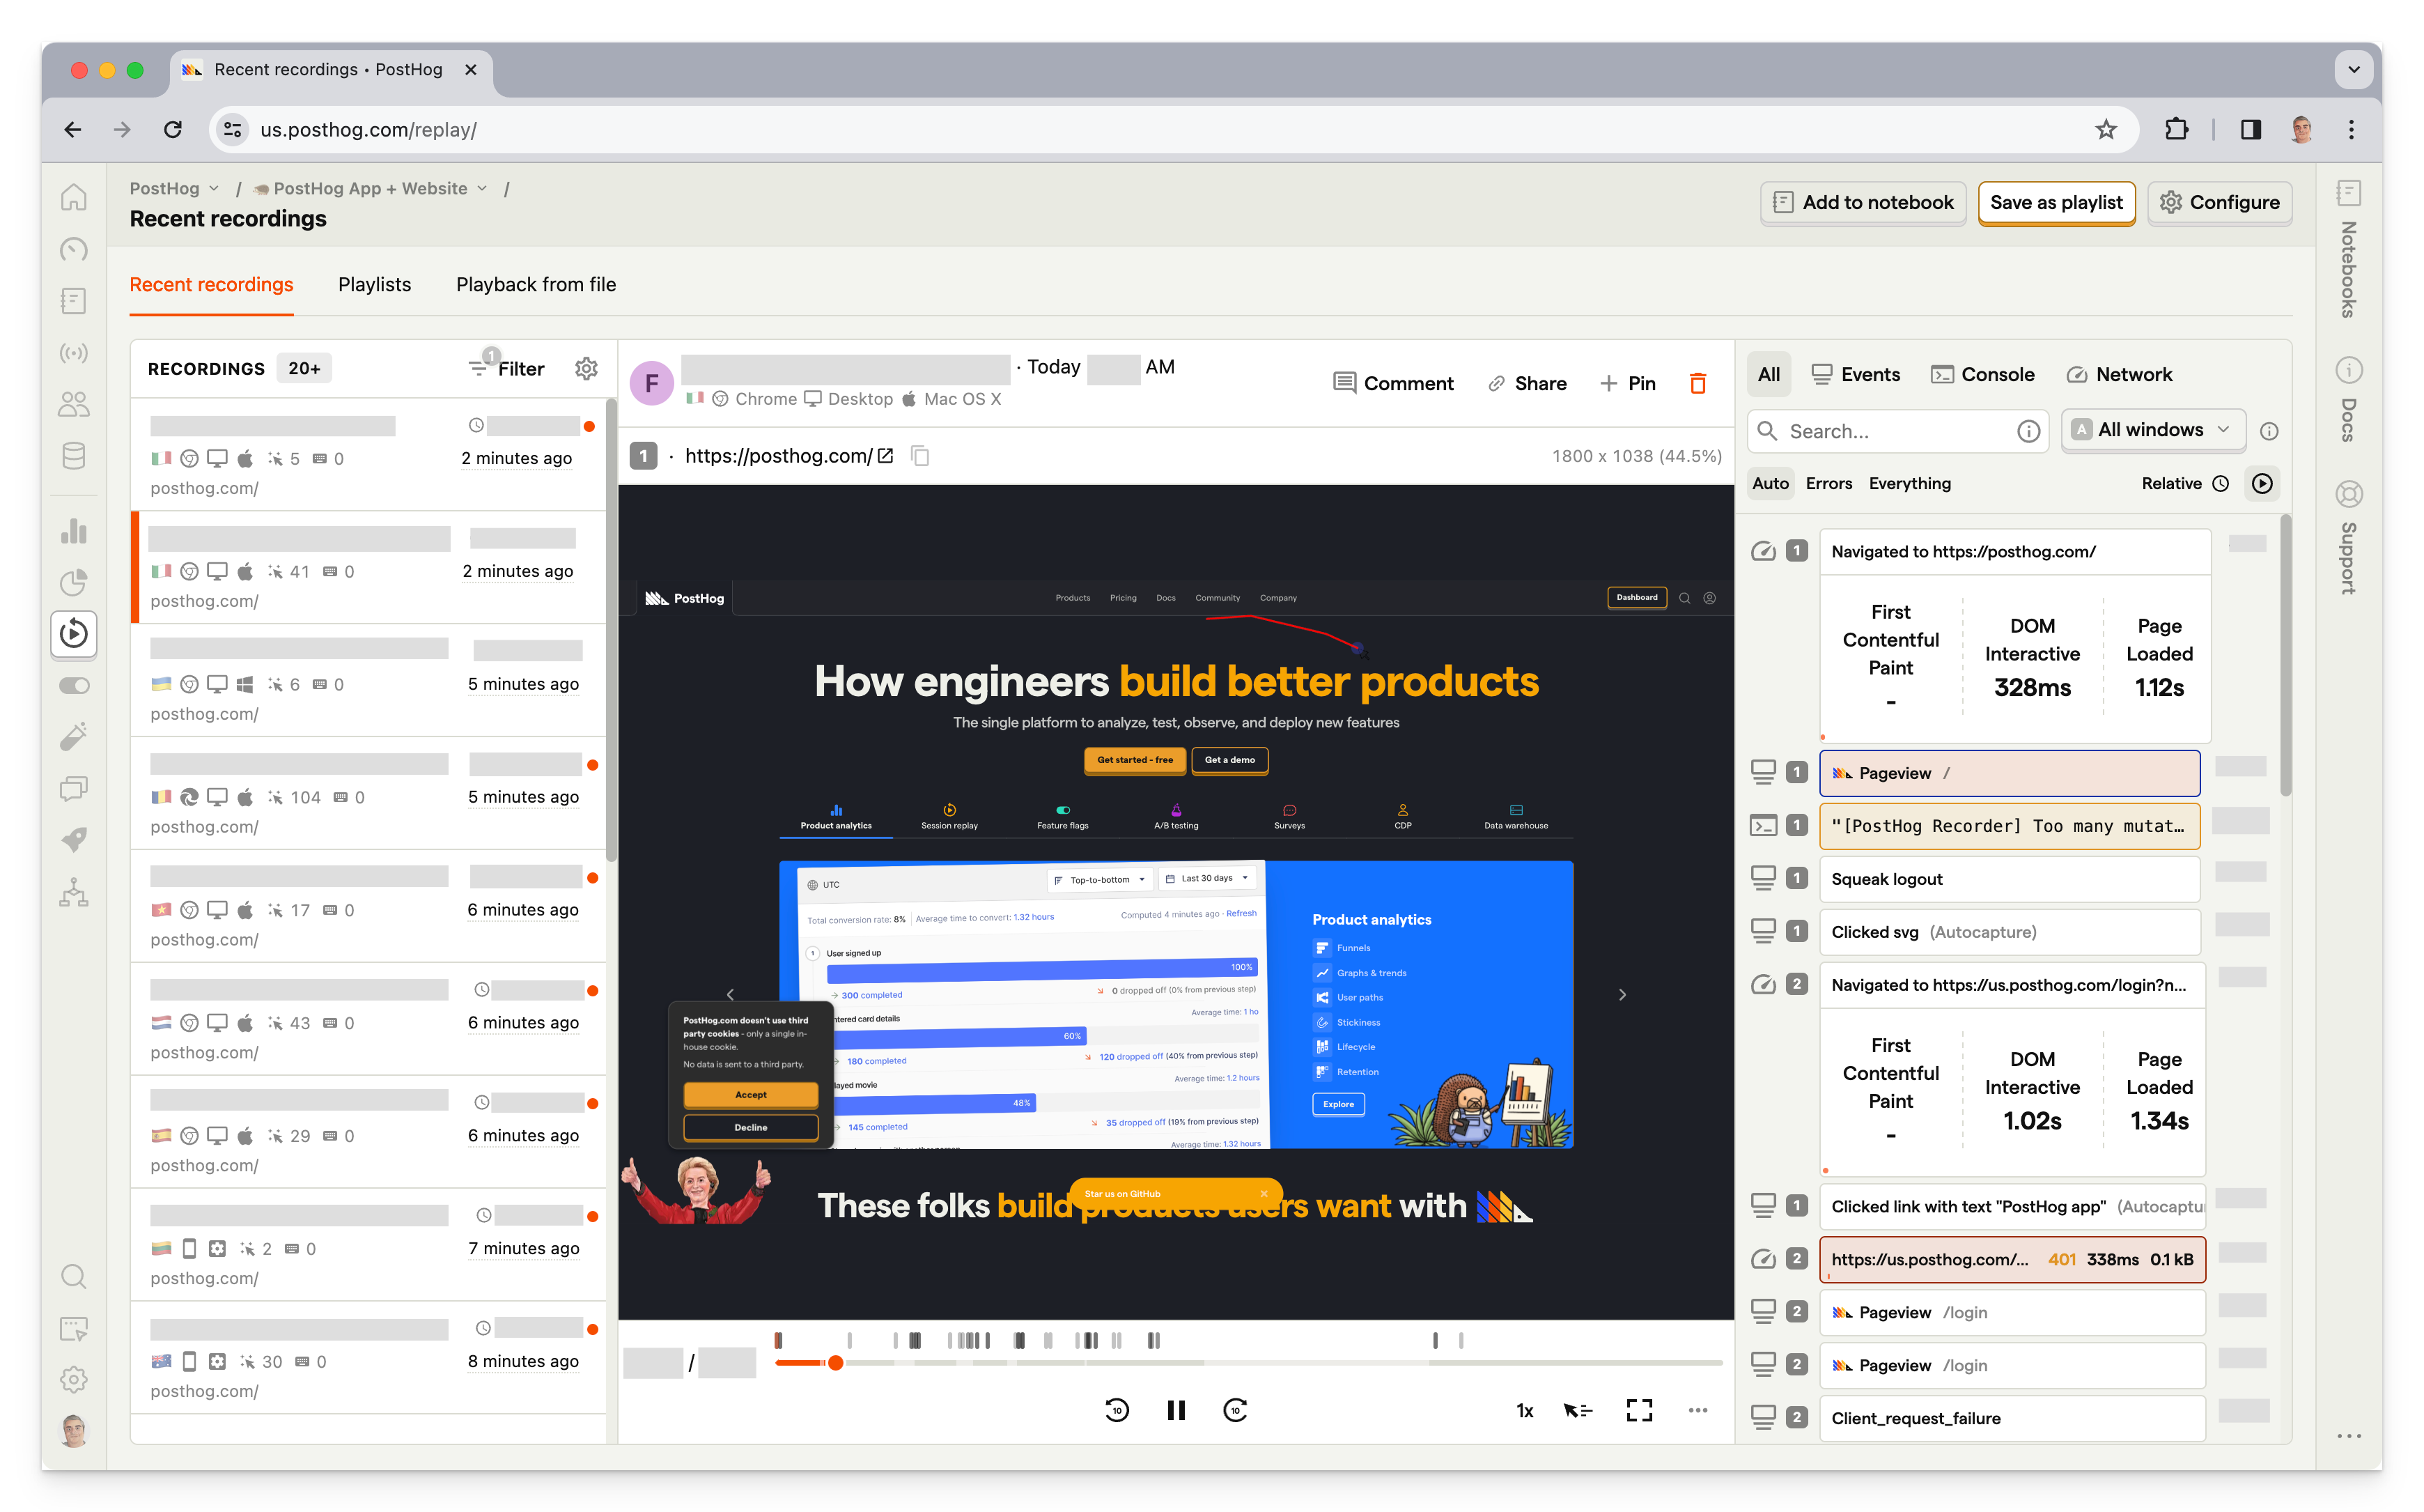Open the All windows dropdown
This screenshot has width=2424, height=1512.
(x=2153, y=430)
